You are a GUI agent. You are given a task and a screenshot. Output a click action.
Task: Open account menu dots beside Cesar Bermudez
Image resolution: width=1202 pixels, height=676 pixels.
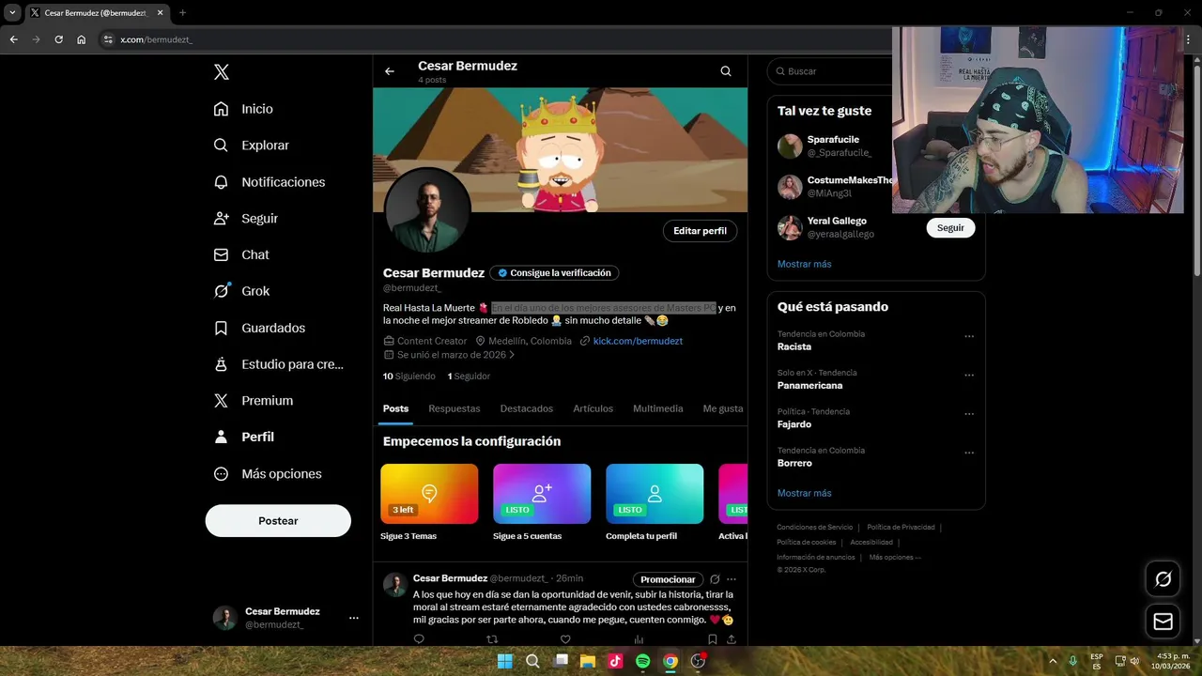pyautogui.click(x=354, y=618)
